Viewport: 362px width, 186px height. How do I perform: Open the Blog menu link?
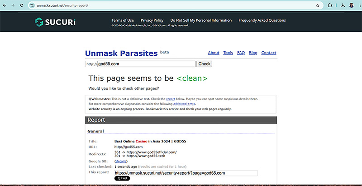[253, 53]
